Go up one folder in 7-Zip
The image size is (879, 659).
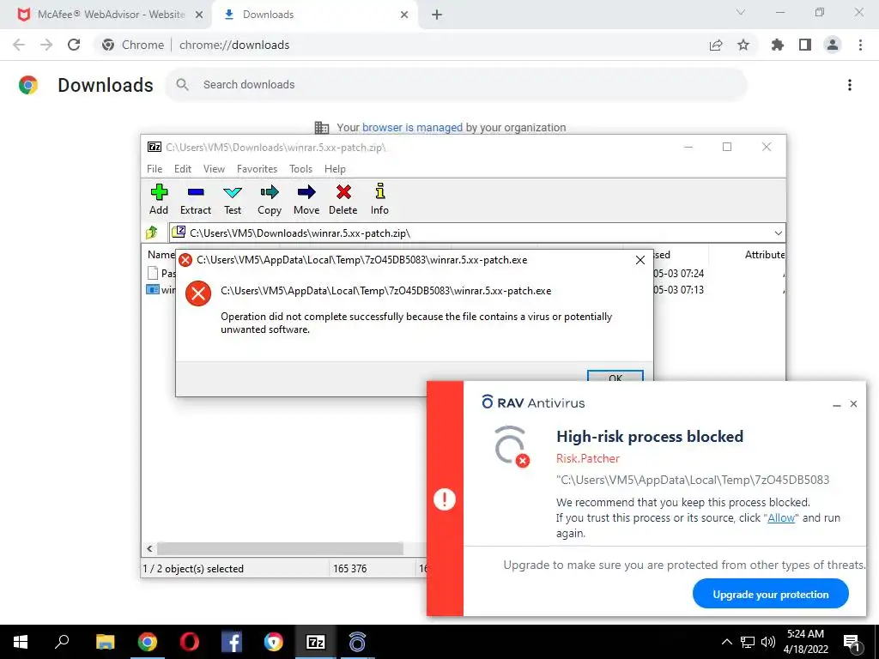point(152,232)
